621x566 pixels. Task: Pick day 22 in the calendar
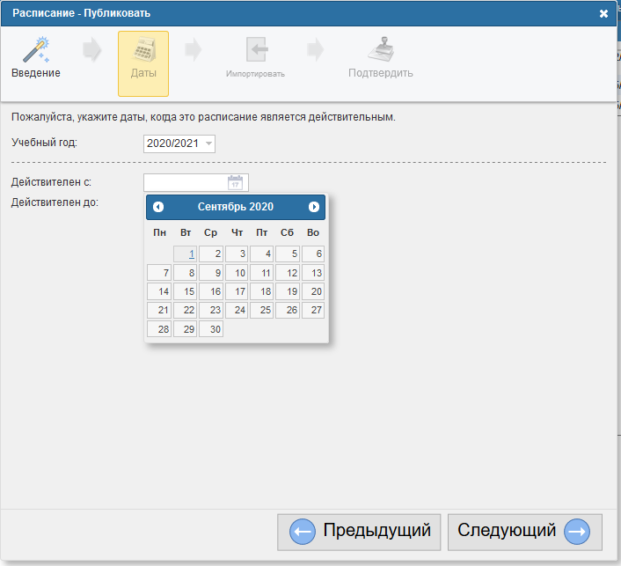coord(186,310)
